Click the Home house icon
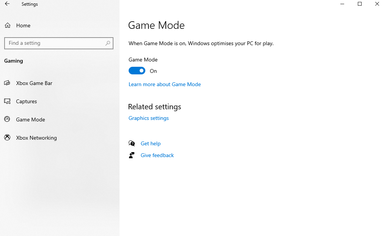Screen dimensions: 384x236 pyautogui.click(x=7, y=25)
